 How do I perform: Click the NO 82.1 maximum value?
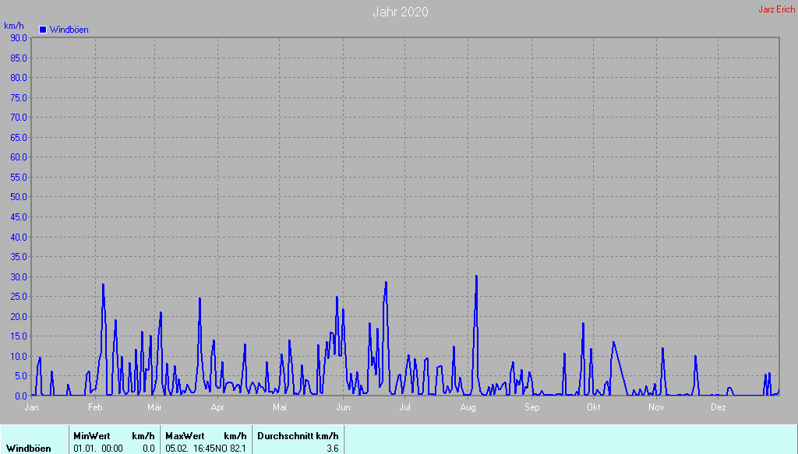pyautogui.click(x=231, y=449)
